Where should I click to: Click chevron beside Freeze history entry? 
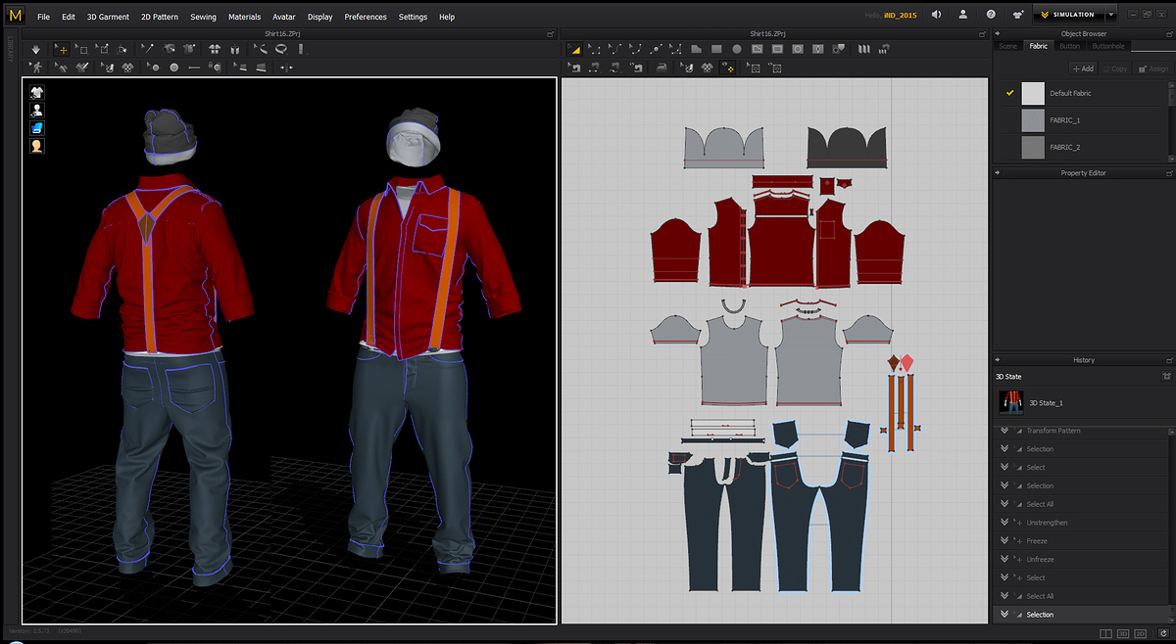1004,540
